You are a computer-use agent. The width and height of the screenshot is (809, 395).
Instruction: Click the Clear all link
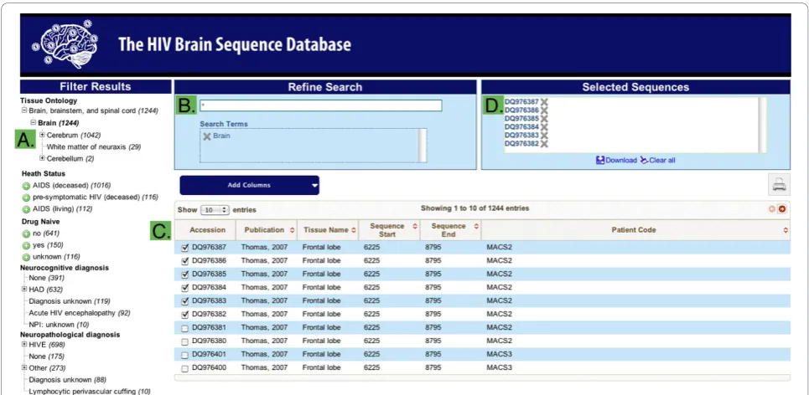coord(658,160)
